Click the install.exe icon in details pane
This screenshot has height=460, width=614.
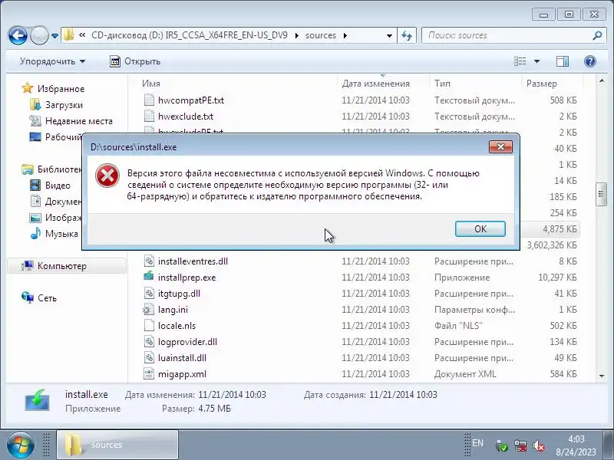37,400
